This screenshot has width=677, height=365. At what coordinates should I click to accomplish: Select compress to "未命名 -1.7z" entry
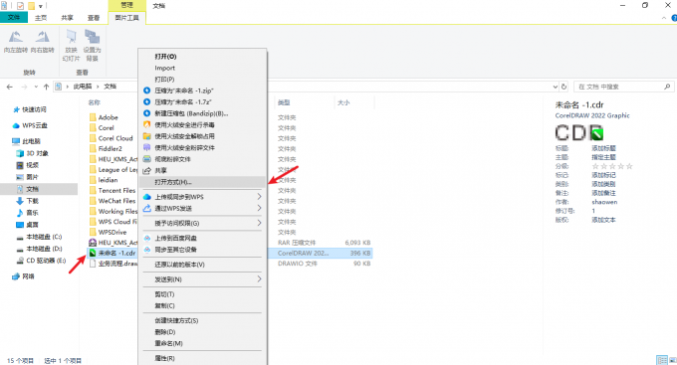click(202, 101)
